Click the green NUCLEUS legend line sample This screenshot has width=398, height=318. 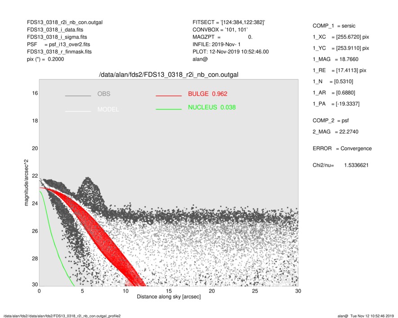click(x=169, y=109)
